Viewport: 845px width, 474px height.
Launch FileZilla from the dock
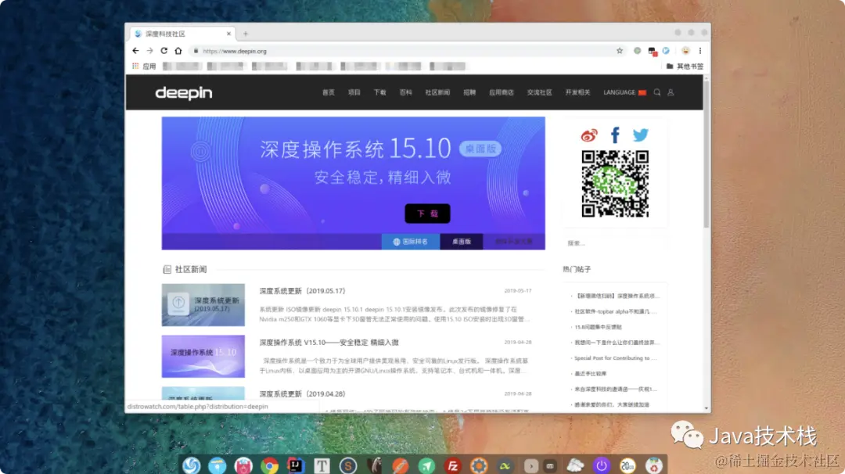tap(453, 465)
